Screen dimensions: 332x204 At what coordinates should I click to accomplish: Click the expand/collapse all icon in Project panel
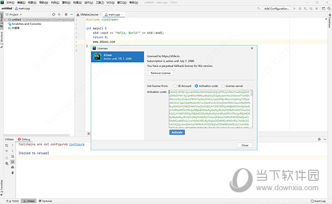(59, 14)
